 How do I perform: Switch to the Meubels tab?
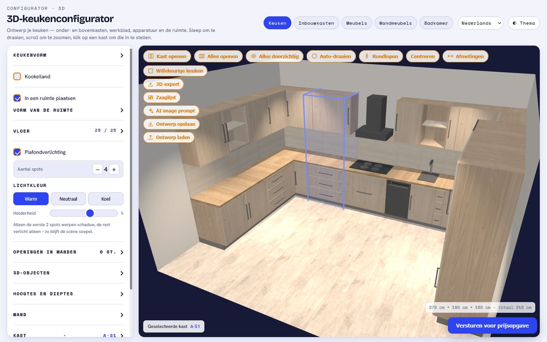pyautogui.click(x=356, y=23)
